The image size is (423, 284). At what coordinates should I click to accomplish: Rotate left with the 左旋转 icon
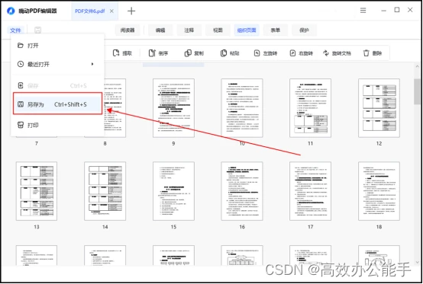pyautogui.click(x=257, y=53)
